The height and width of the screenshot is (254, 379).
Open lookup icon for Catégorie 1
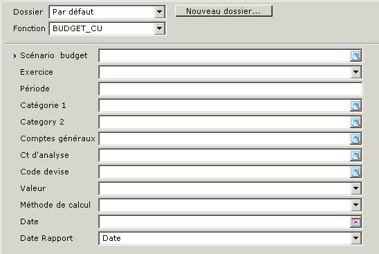pyautogui.click(x=355, y=106)
